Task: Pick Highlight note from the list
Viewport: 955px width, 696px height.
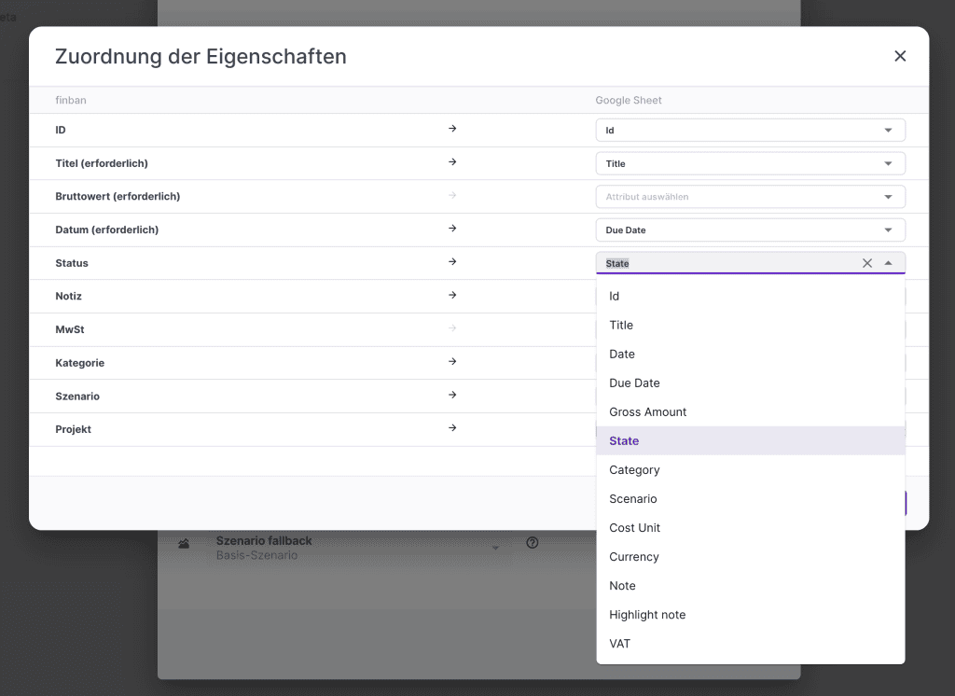Action: tap(647, 615)
